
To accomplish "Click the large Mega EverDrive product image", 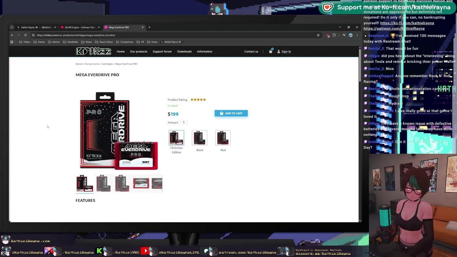I will [x=119, y=131].
